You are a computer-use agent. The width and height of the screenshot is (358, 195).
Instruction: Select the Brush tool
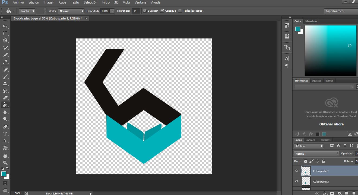point(5,76)
